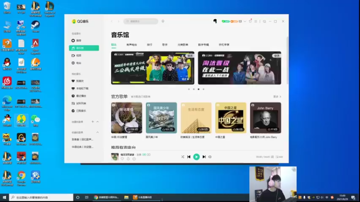Open the 听说爱情 playlist cover
This screenshot has width=360, height=202.
(126, 118)
